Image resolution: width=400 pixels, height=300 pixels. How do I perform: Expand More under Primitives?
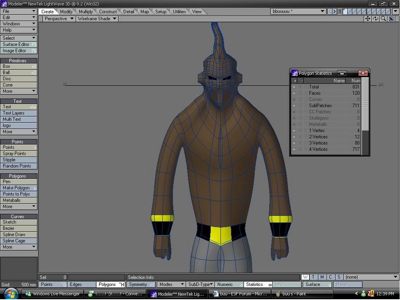(19, 91)
